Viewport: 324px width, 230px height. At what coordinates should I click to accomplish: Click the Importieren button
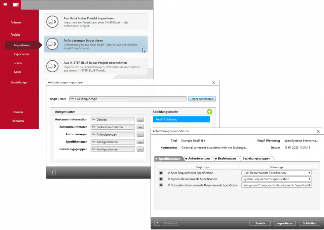[x=284, y=223]
